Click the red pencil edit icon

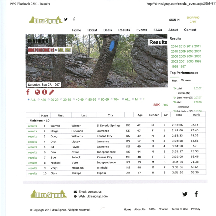51,92
